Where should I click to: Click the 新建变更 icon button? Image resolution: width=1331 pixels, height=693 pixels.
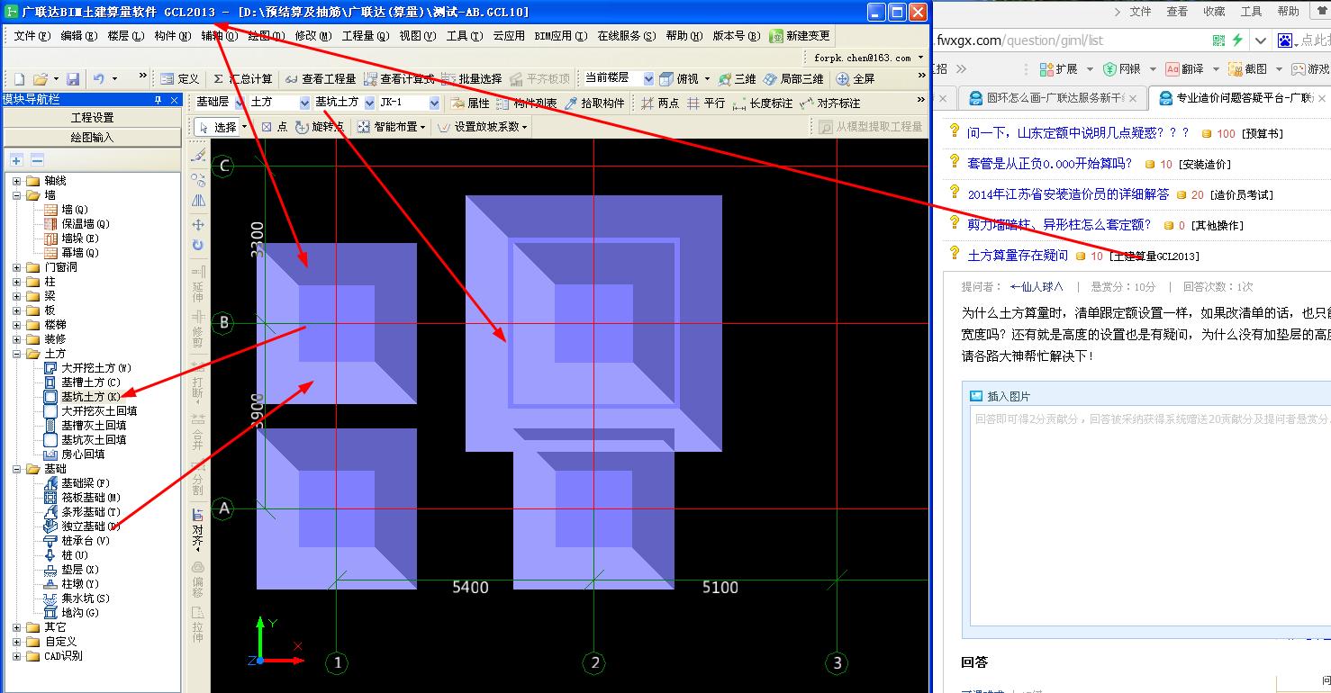point(800,36)
